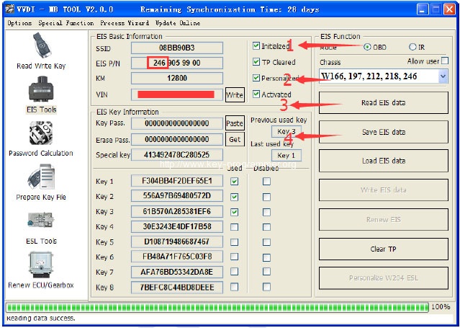Check the Used box for Key 7

pyautogui.click(x=234, y=272)
